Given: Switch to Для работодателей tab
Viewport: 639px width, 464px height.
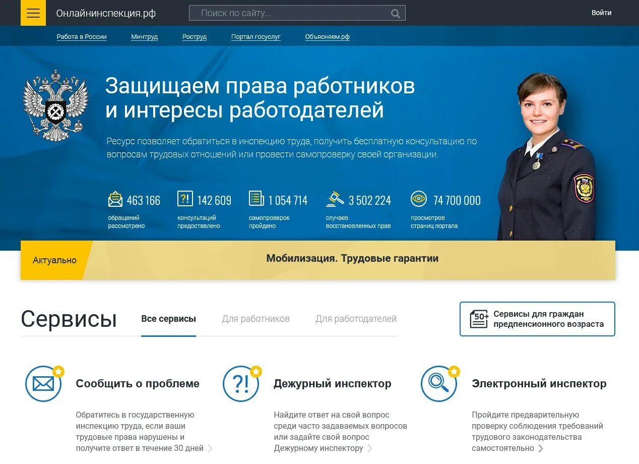Looking at the screenshot, I should (356, 319).
